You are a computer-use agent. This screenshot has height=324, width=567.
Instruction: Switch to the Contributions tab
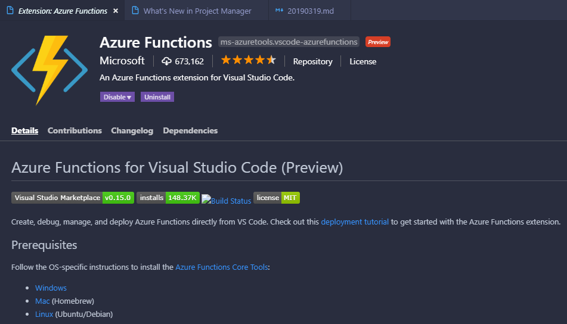(75, 130)
